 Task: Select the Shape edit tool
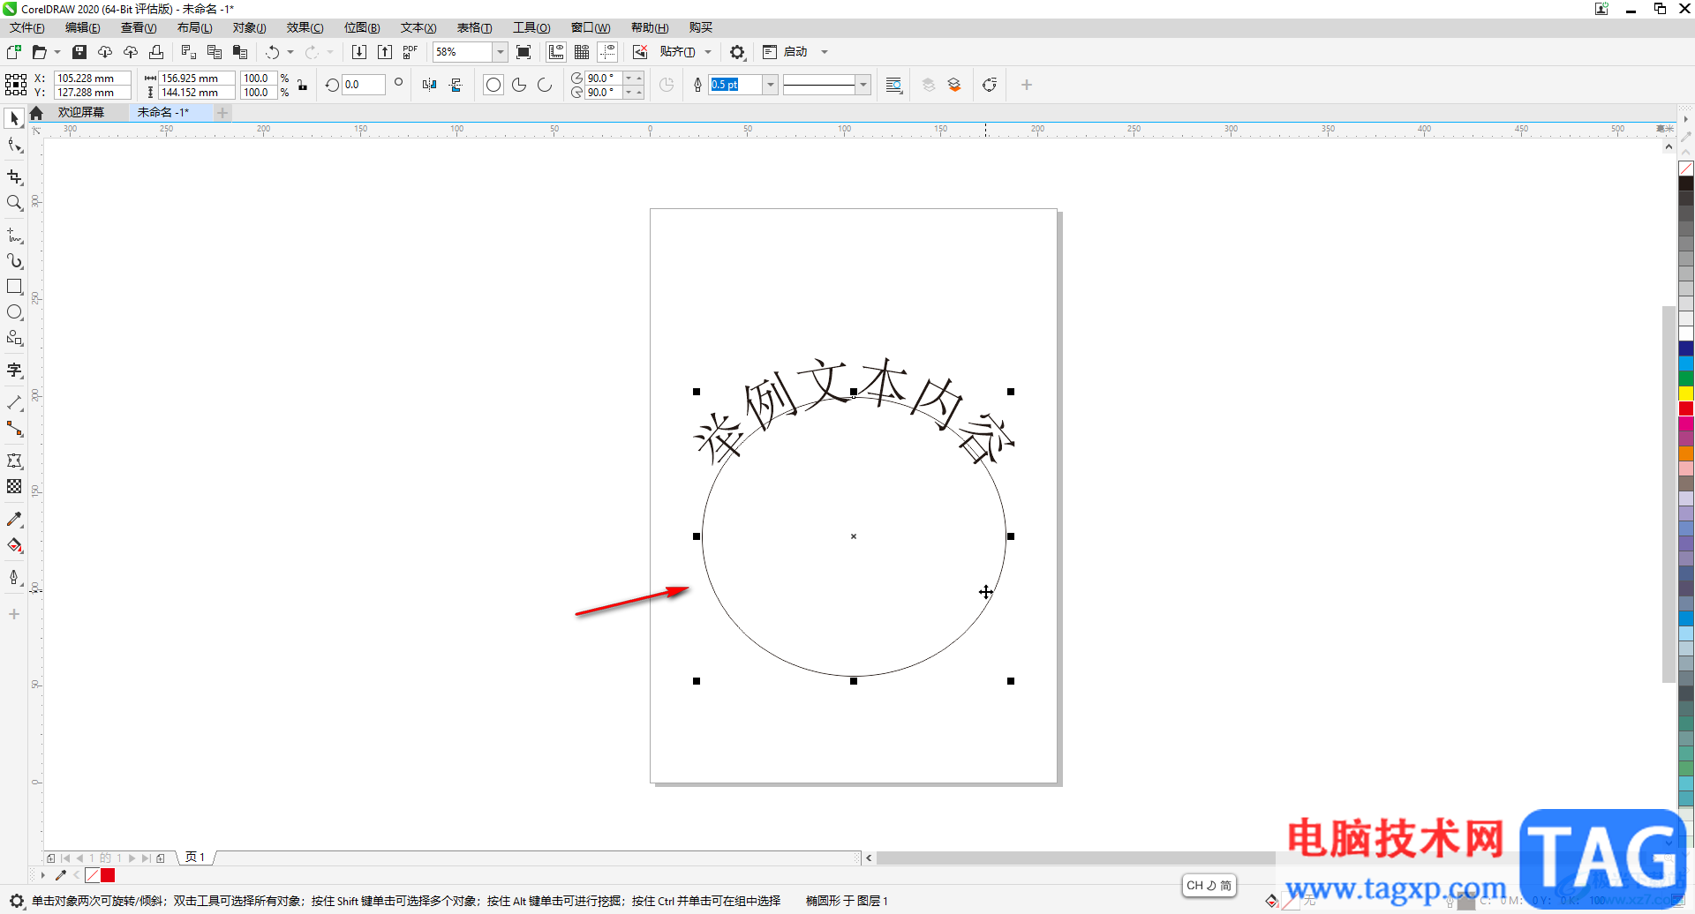(14, 145)
